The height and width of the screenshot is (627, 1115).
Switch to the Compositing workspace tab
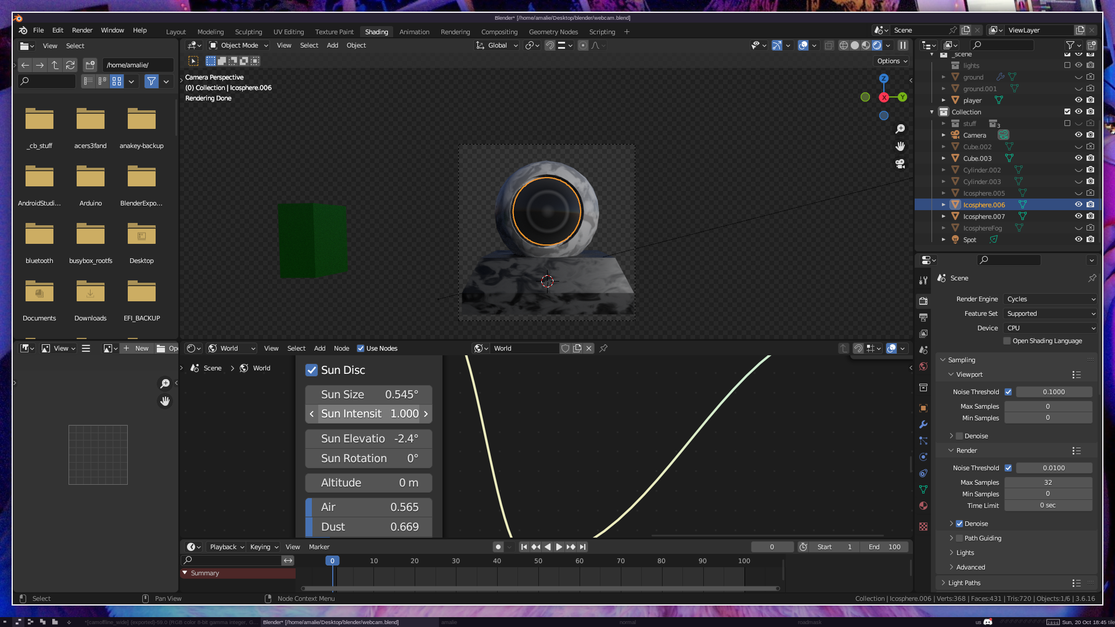pyautogui.click(x=499, y=32)
